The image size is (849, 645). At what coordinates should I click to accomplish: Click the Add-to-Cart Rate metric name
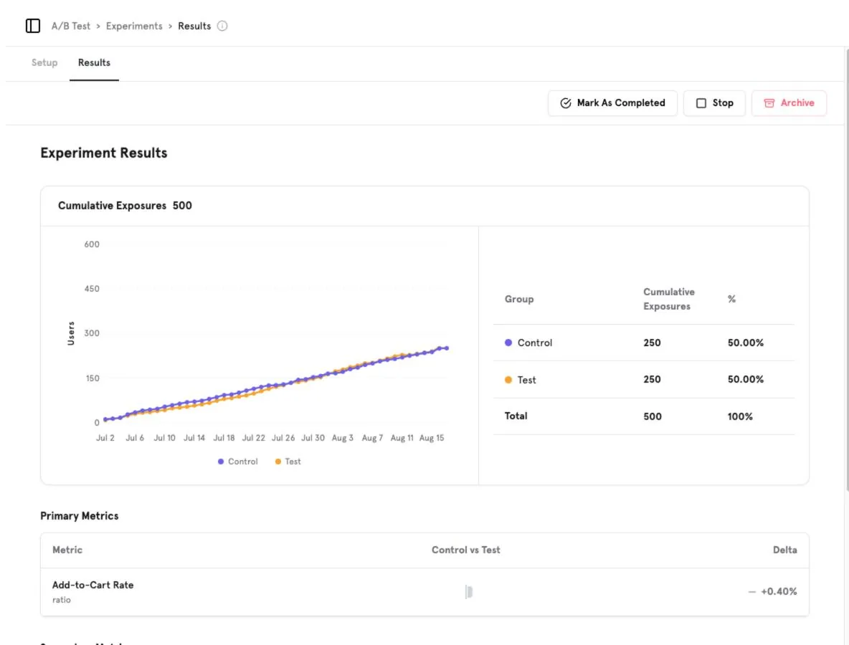(x=93, y=585)
